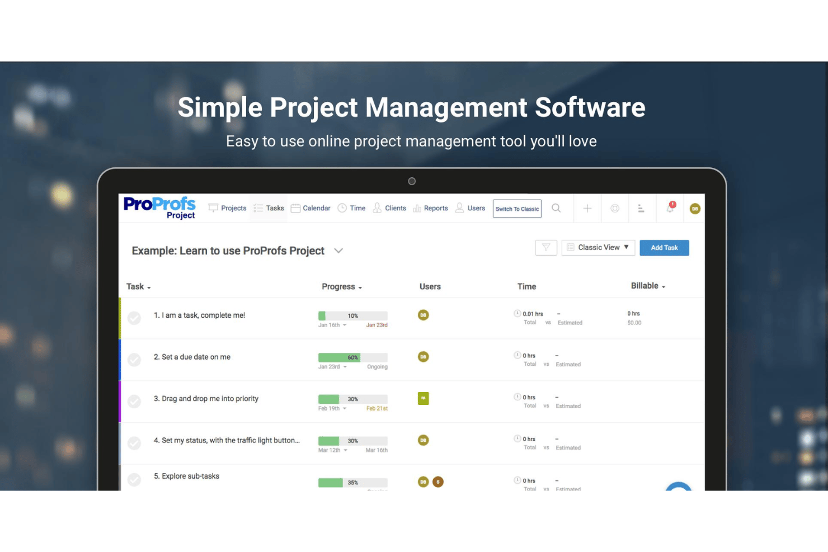Image resolution: width=828 pixels, height=552 pixels.
Task: Open the Progress column sort dropdown
Action: (x=342, y=286)
